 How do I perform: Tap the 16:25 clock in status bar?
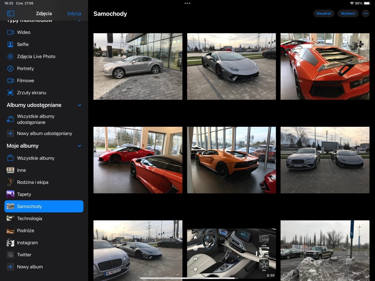pos(9,3)
